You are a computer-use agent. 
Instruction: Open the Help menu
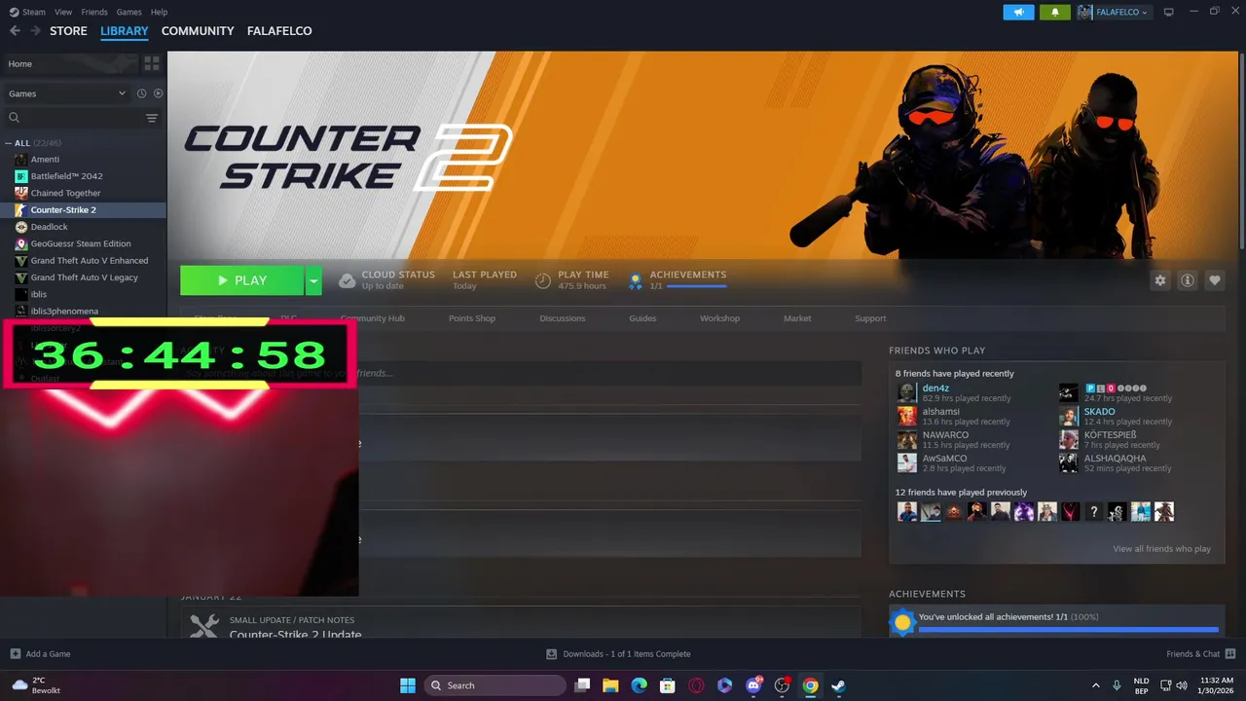[159, 12]
